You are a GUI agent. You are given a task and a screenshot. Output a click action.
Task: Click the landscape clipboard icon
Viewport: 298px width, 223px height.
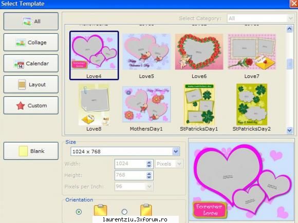coord(100,210)
